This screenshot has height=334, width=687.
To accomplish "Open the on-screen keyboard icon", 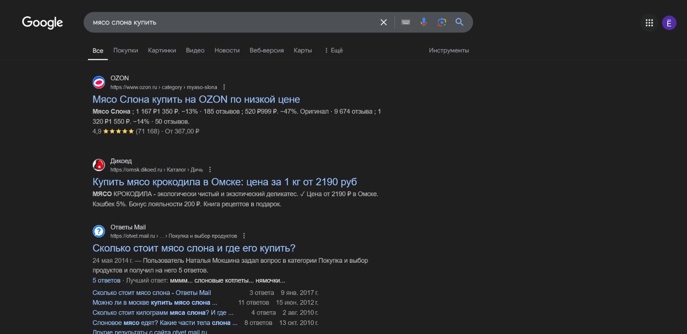I will [406, 22].
